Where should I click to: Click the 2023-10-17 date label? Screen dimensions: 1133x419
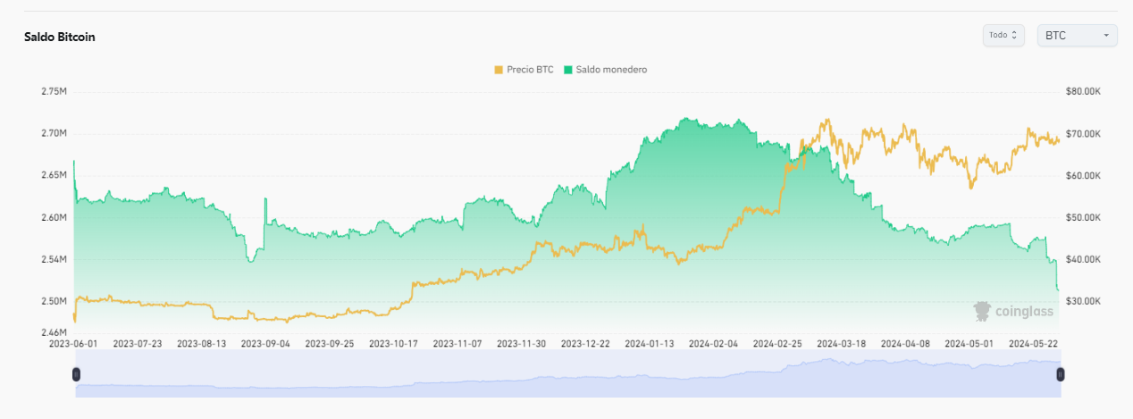click(394, 343)
